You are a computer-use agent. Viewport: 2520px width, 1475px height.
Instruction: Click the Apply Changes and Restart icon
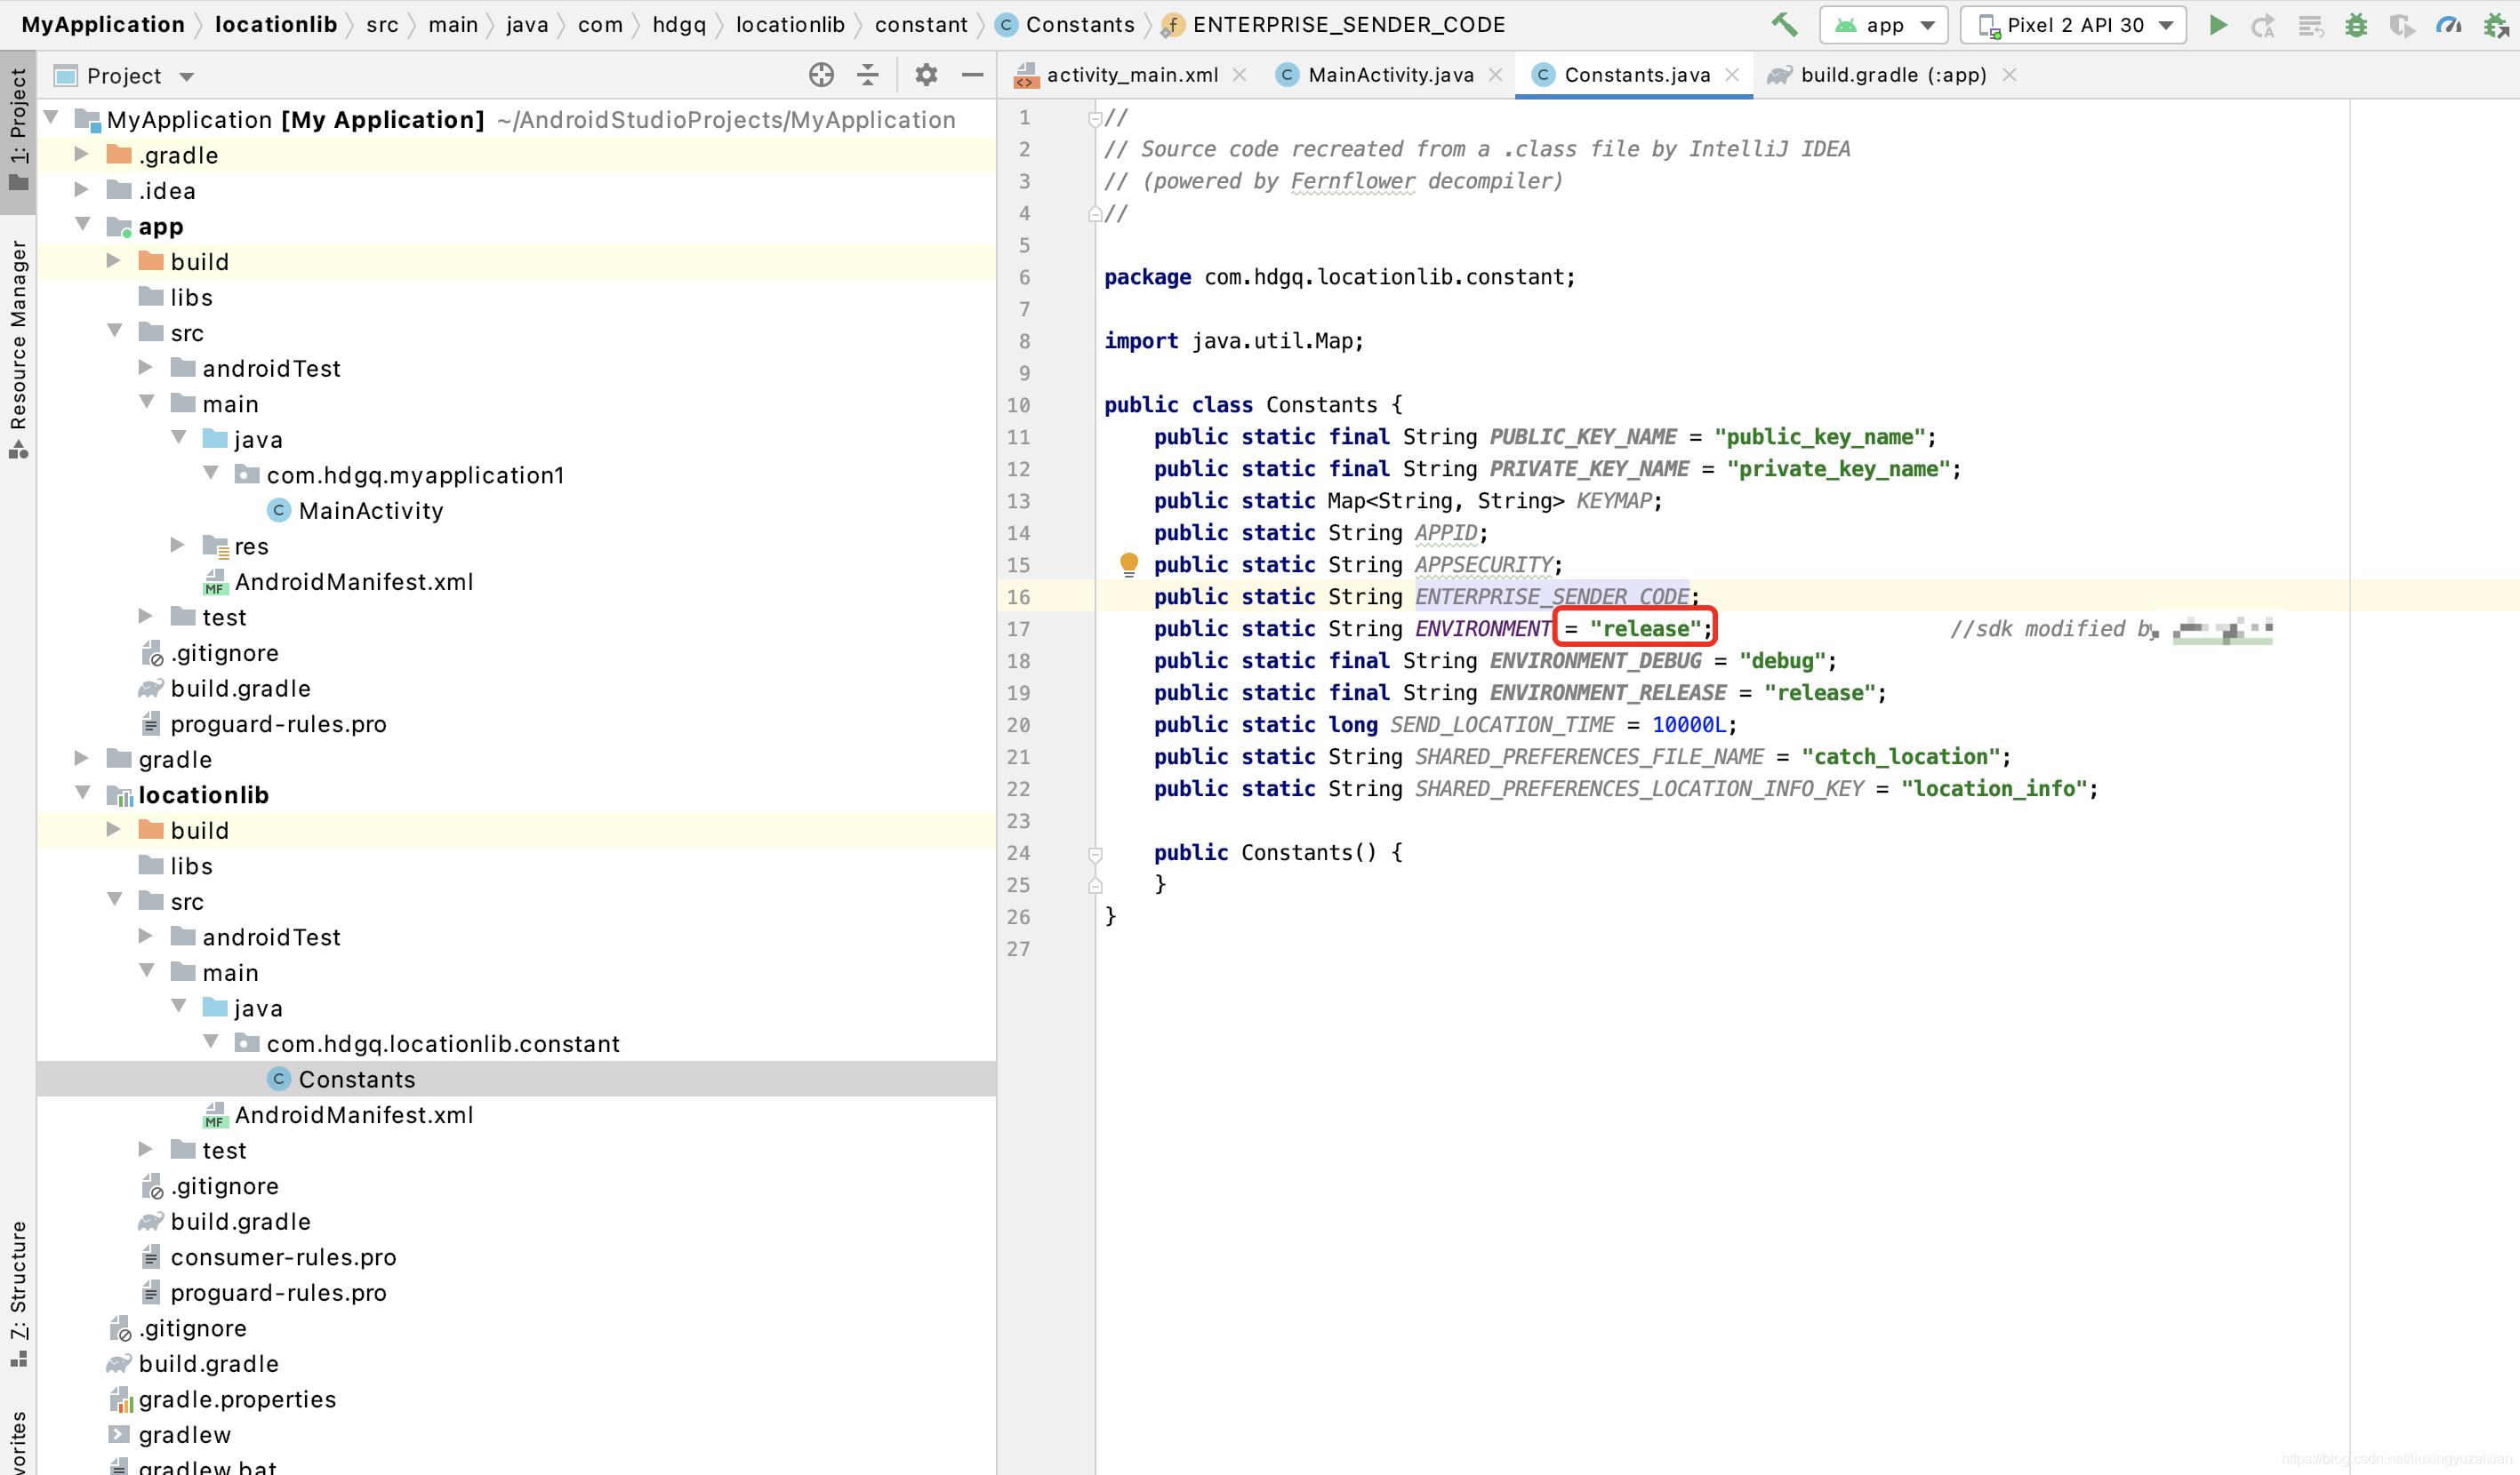pos(2263,25)
